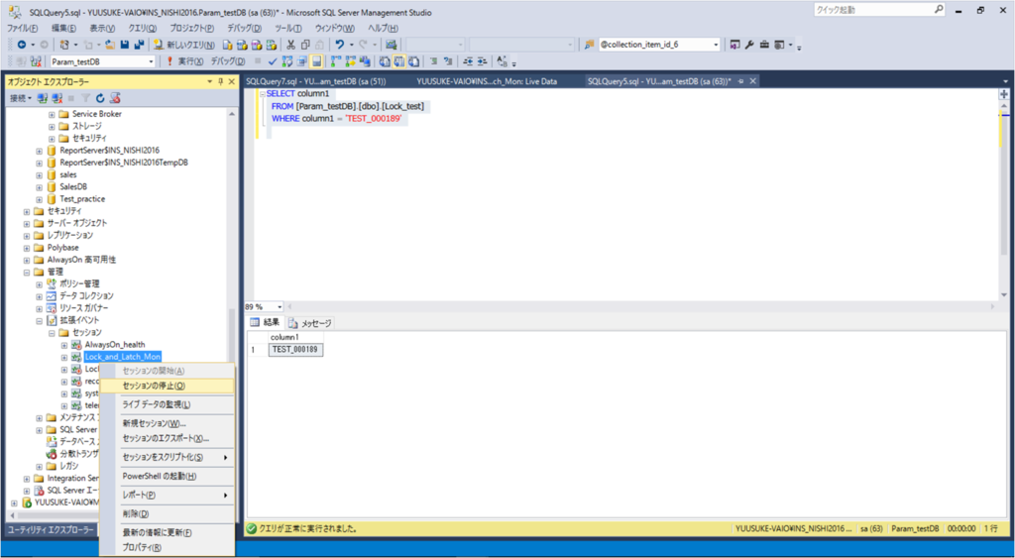Click Connect Object Explorer icon
This screenshot has height=558, width=1015.
click(x=42, y=98)
